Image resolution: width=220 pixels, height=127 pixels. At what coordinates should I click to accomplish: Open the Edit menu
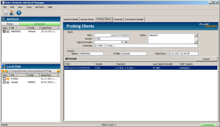[12, 7]
